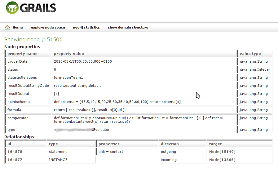The image size is (278, 169).
Task: Select the value 2010-03-15T00:00:00.000+0100
Action: tap(83, 61)
